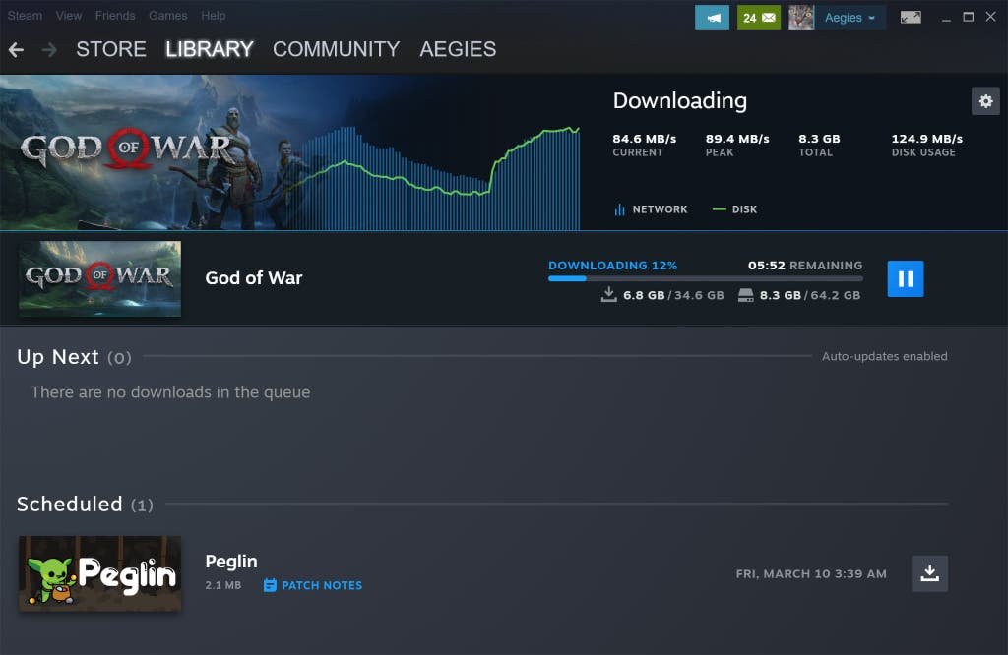Click the 124.9 MB/s DISK USAGE stat
The height and width of the screenshot is (655, 1008).
[927, 146]
